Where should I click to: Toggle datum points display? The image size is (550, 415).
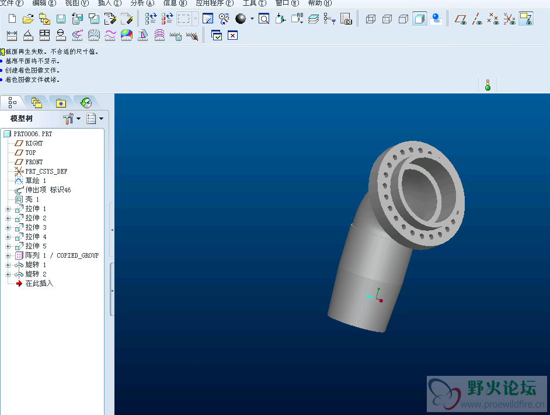[x=493, y=19]
